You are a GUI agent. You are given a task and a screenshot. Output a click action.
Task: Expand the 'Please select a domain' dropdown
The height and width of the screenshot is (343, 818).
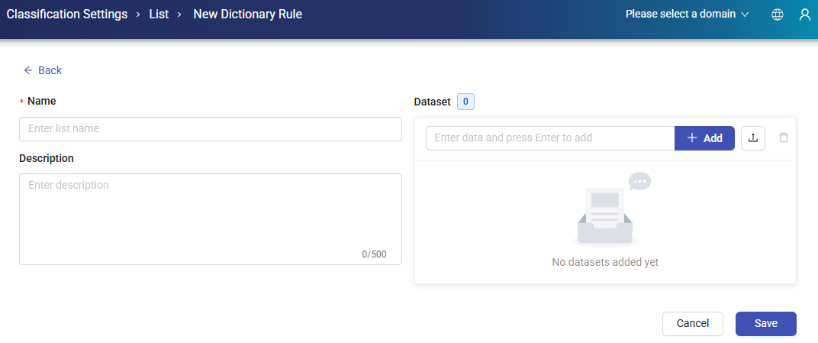[x=687, y=14]
